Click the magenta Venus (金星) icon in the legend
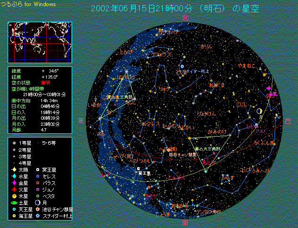This screenshot has height=228, width=298. tap(14, 183)
